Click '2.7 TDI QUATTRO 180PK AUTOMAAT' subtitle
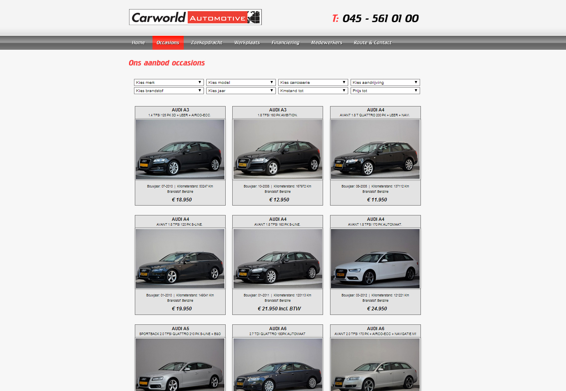566x391 pixels. click(277, 334)
